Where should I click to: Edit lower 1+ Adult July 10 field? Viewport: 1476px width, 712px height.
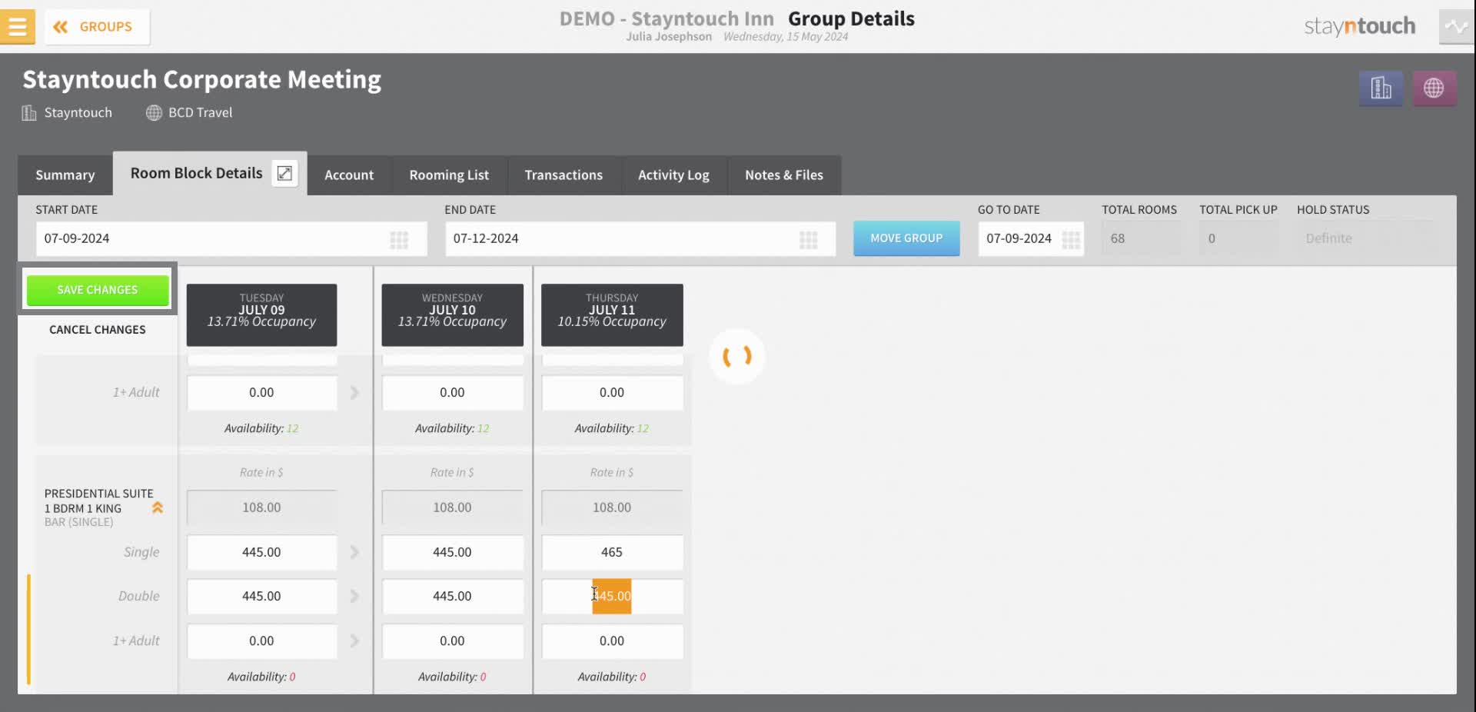pos(452,641)
